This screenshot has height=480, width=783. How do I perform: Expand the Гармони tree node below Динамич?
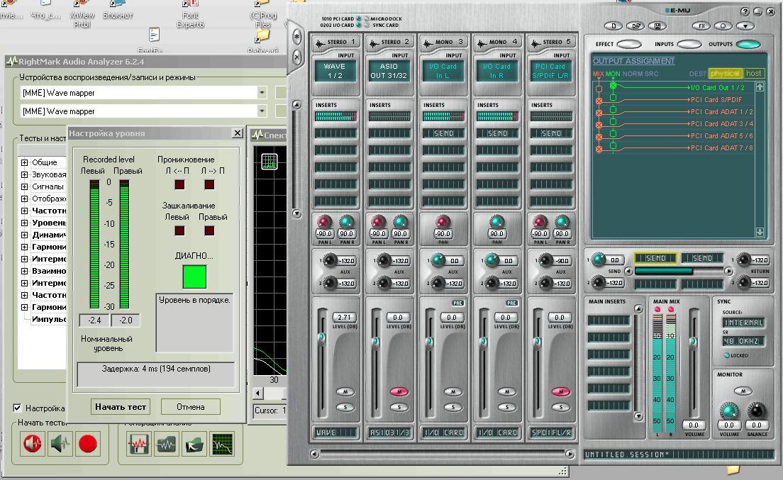click(24, 247)
